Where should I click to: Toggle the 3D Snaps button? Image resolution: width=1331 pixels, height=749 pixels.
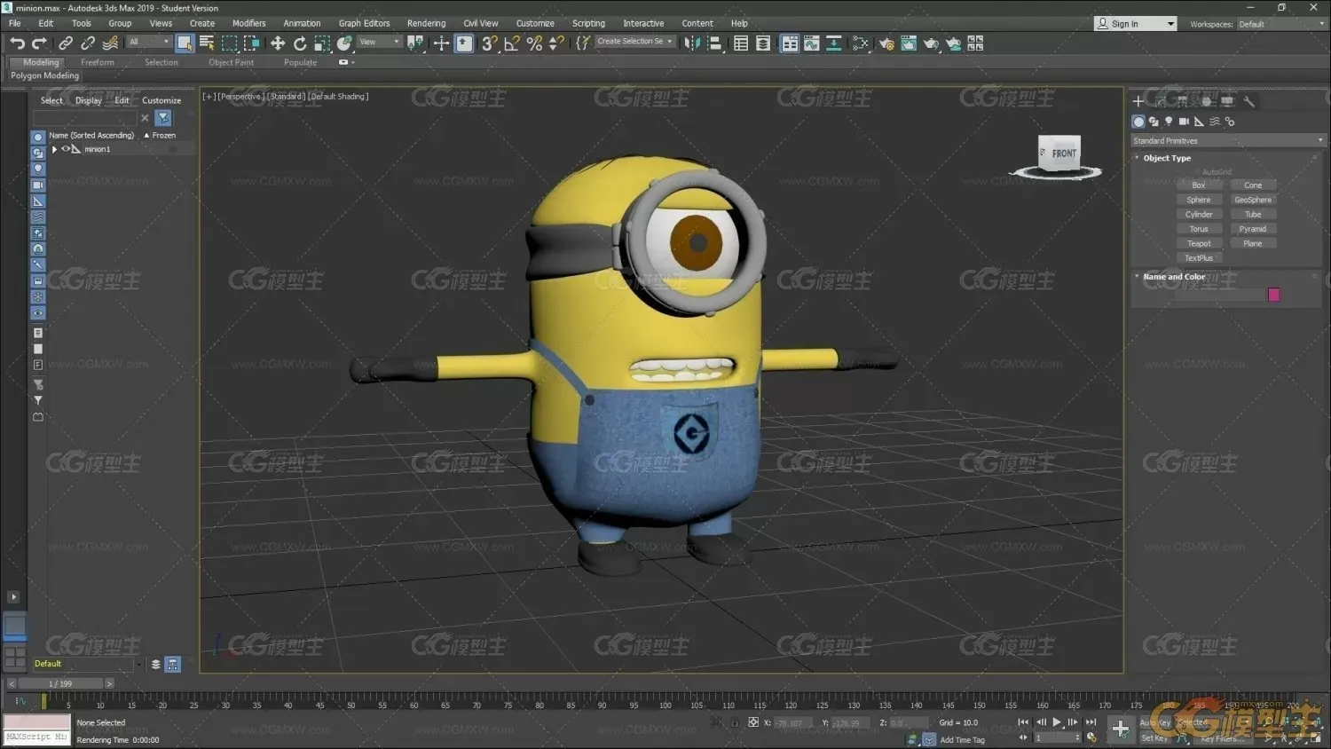[x=489, y=43]
